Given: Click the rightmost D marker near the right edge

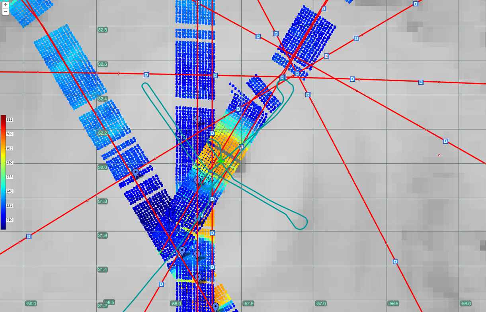Looking at the screenshot, I should (445, 141).
